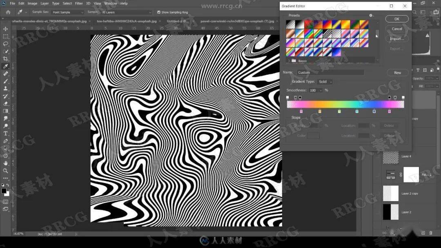This screenshot has width=441, height=248.
Task: Toggle Show Sampling Ring checkbox
Action: [159, 12]
